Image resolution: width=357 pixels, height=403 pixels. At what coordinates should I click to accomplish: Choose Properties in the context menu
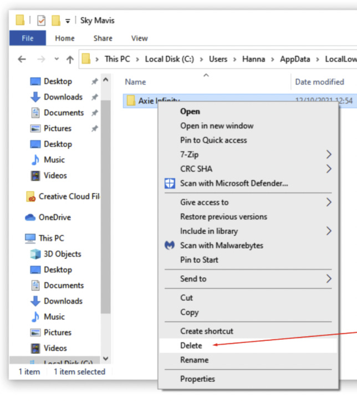point(248,379)
